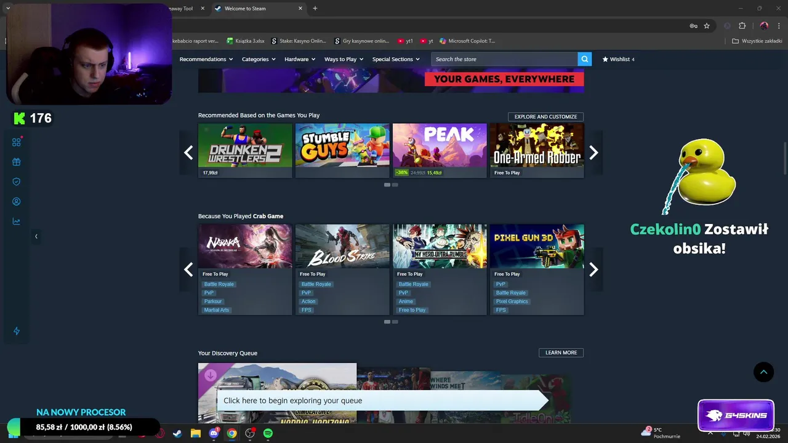788x443 pixels.
Task: Open the dashboard grid icon in left sidebar
Action: coord(17,142)
